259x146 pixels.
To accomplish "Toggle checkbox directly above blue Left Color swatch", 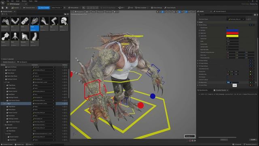I will (x=227, y=28).
